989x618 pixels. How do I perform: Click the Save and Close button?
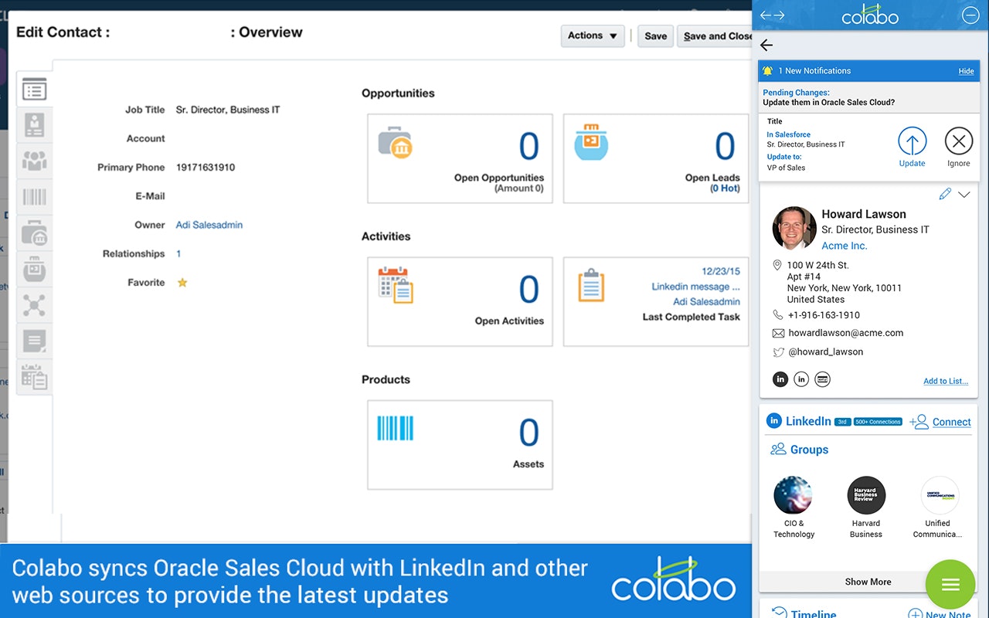pos(715,36)
